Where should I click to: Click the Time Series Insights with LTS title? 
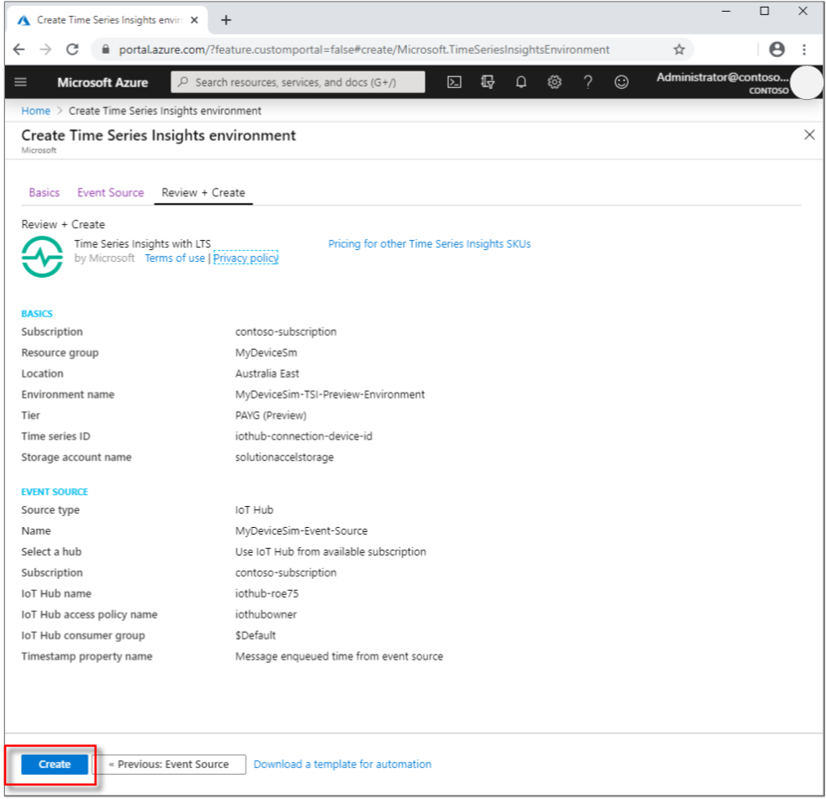pos(142,244)
